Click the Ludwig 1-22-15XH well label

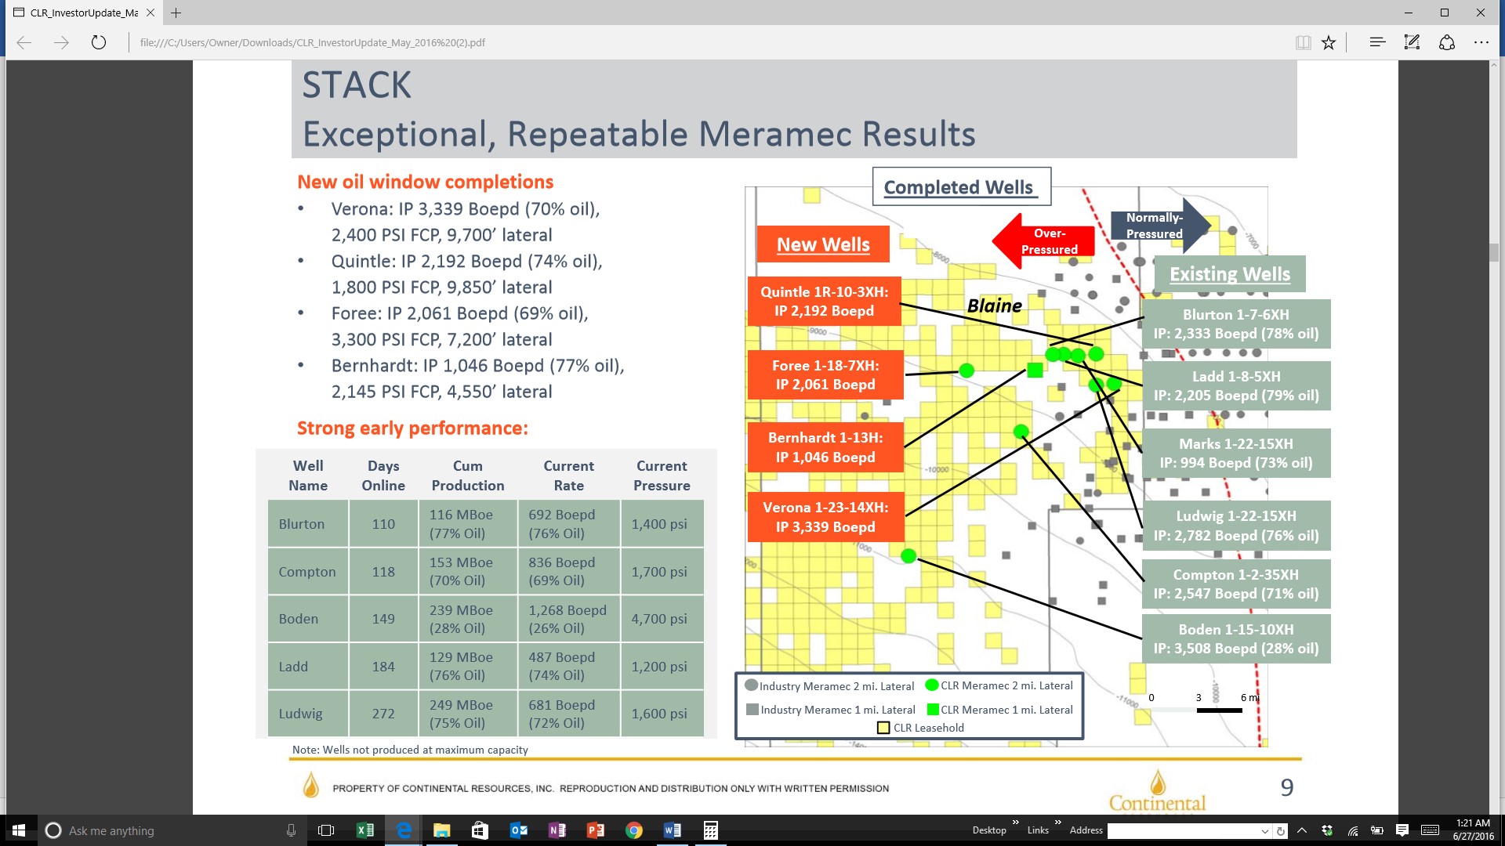point(1236,526)
